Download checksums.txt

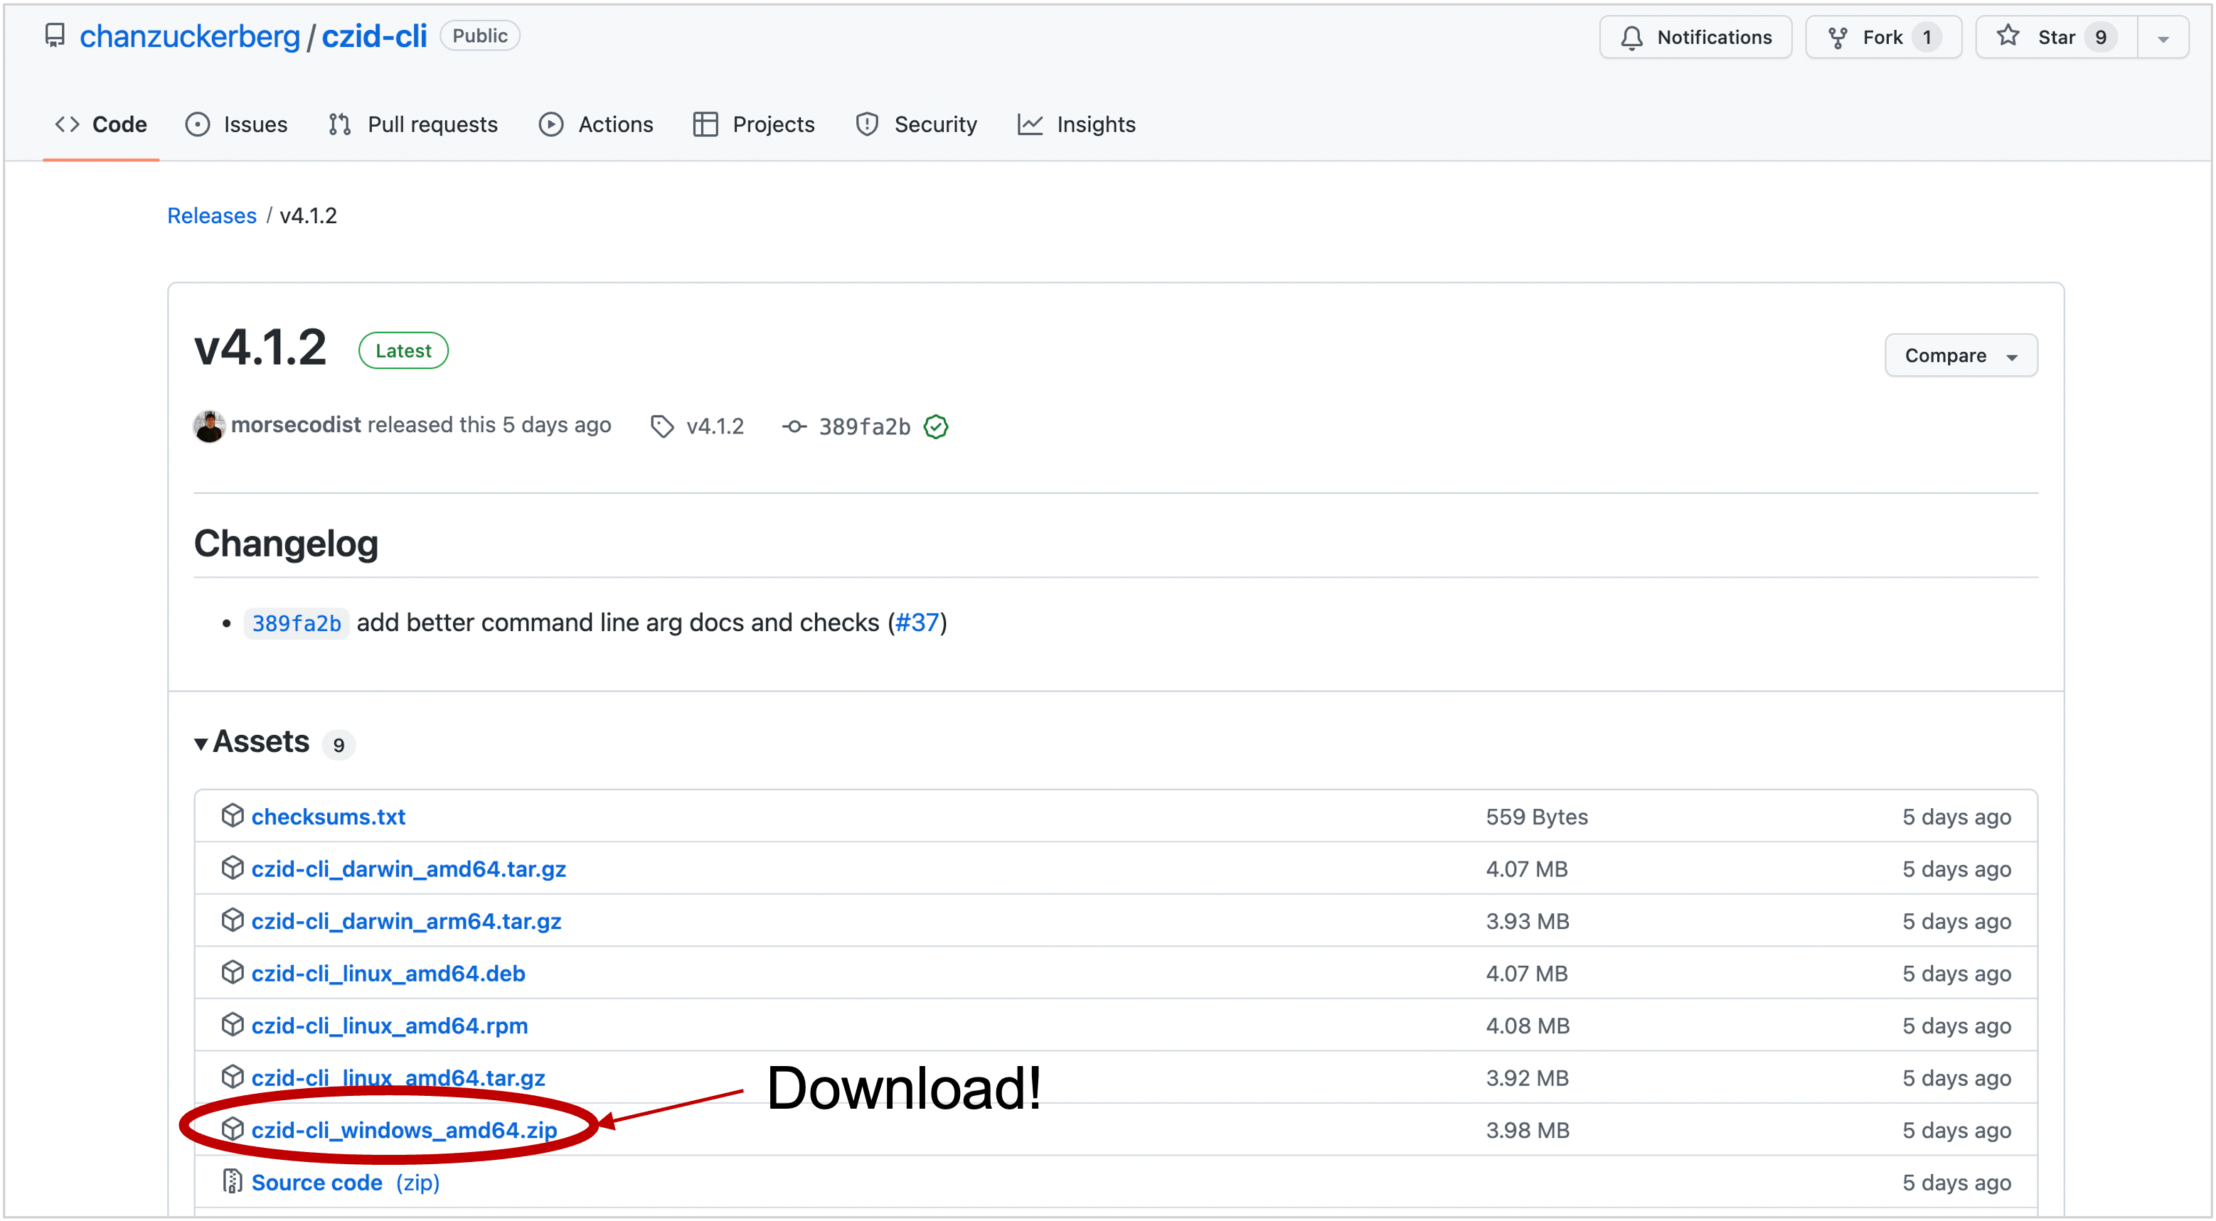click(328, 816)
